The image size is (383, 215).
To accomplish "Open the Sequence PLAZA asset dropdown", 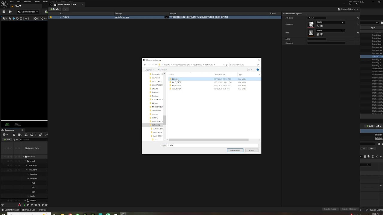I will 330,22.
